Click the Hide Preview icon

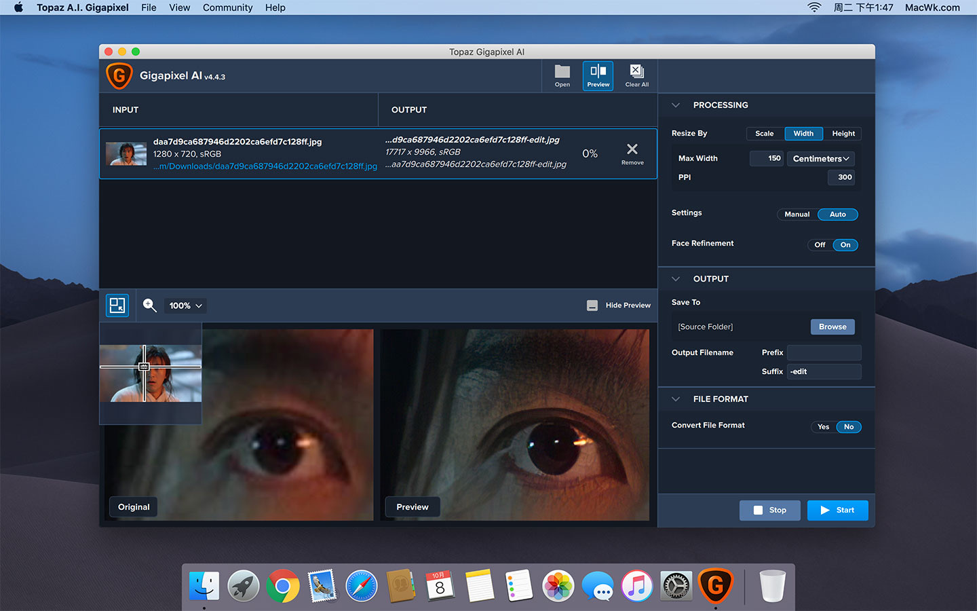[592, 305]
